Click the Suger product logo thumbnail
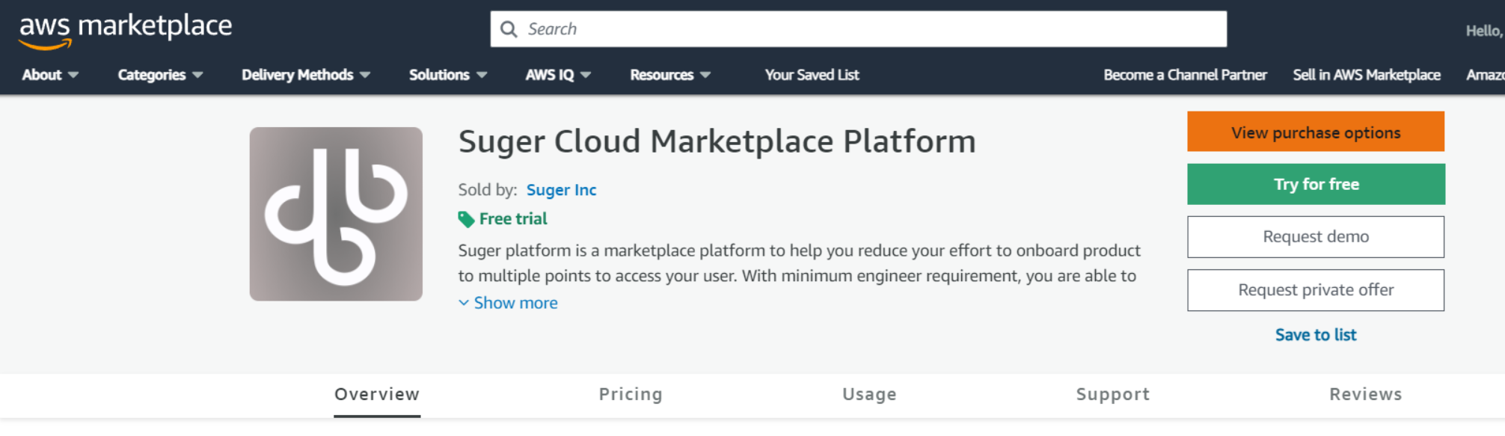 [336, 214]
